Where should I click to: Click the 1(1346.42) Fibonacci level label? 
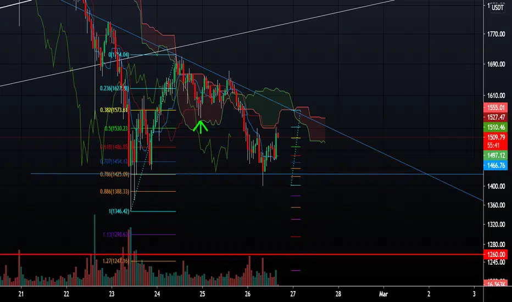click(119, 211)
